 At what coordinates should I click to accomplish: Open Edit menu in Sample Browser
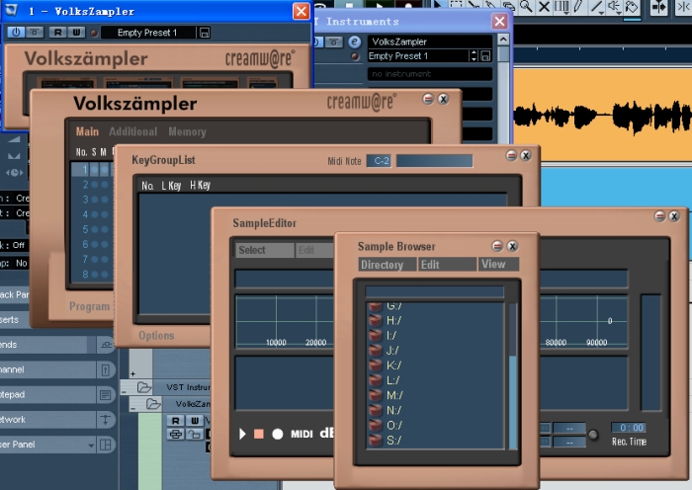coord(447,265)
